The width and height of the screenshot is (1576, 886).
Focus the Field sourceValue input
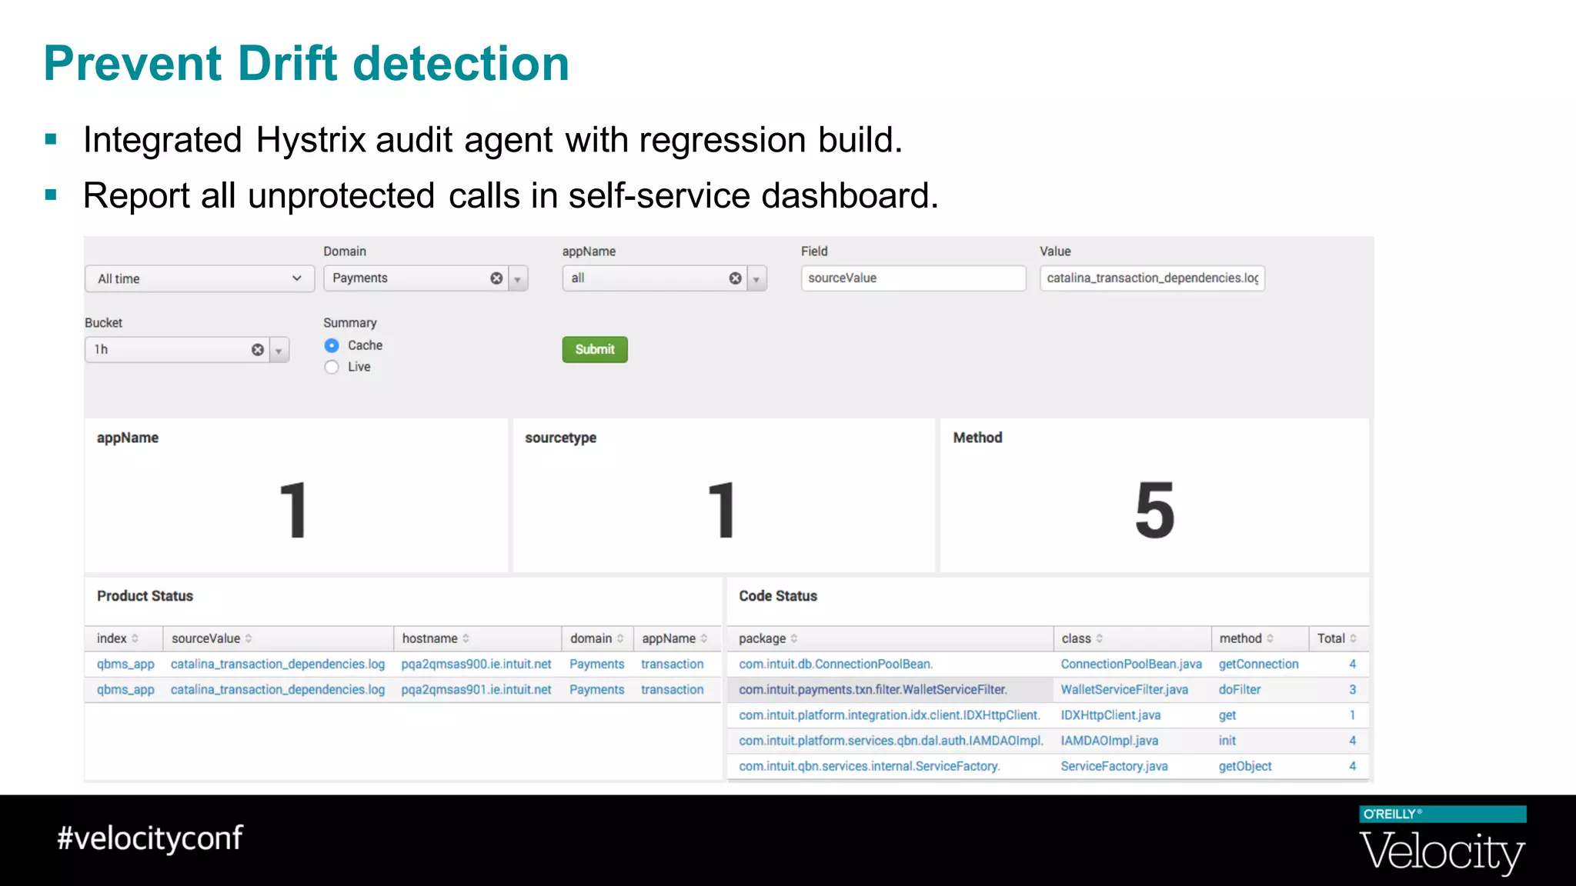pos(913,278)
